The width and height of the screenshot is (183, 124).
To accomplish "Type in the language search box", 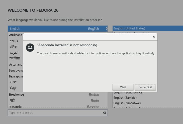I will click(54, 113).
